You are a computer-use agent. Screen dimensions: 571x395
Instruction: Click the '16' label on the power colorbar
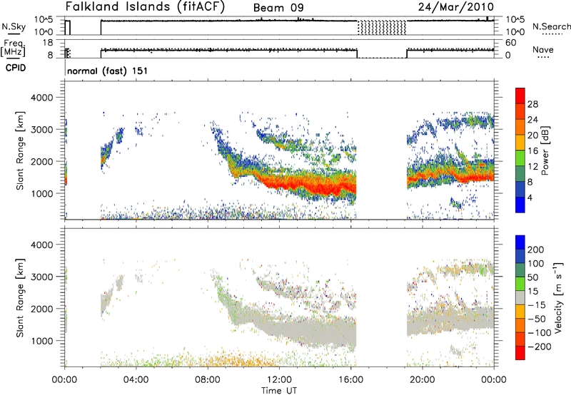pos(532,151)
